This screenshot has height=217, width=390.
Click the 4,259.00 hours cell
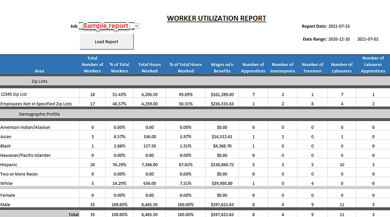pos(150,104)
